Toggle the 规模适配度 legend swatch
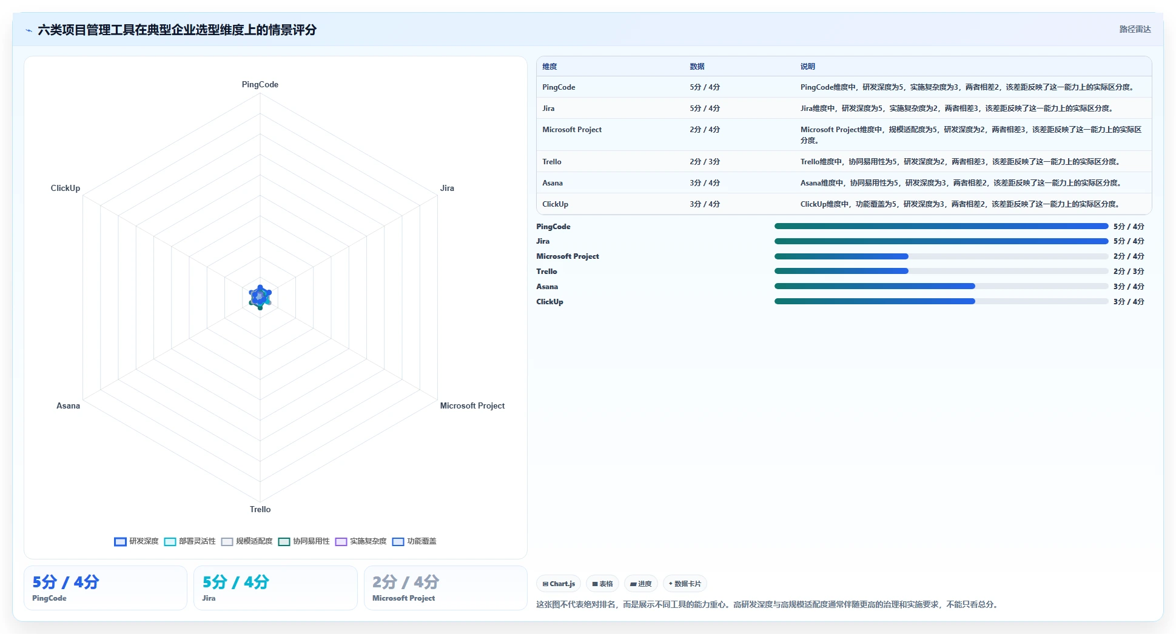 pos(227,541)
